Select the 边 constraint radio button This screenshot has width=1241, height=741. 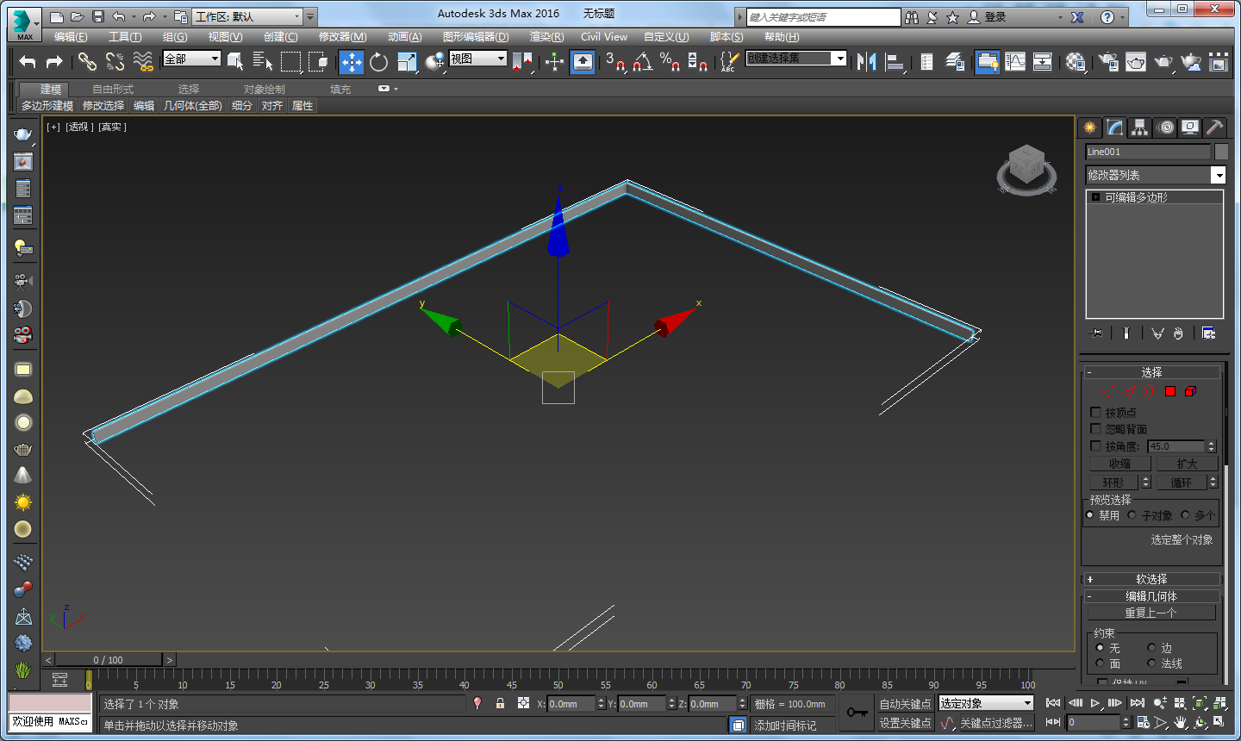pyautogui.click(x=1151, y=647)
